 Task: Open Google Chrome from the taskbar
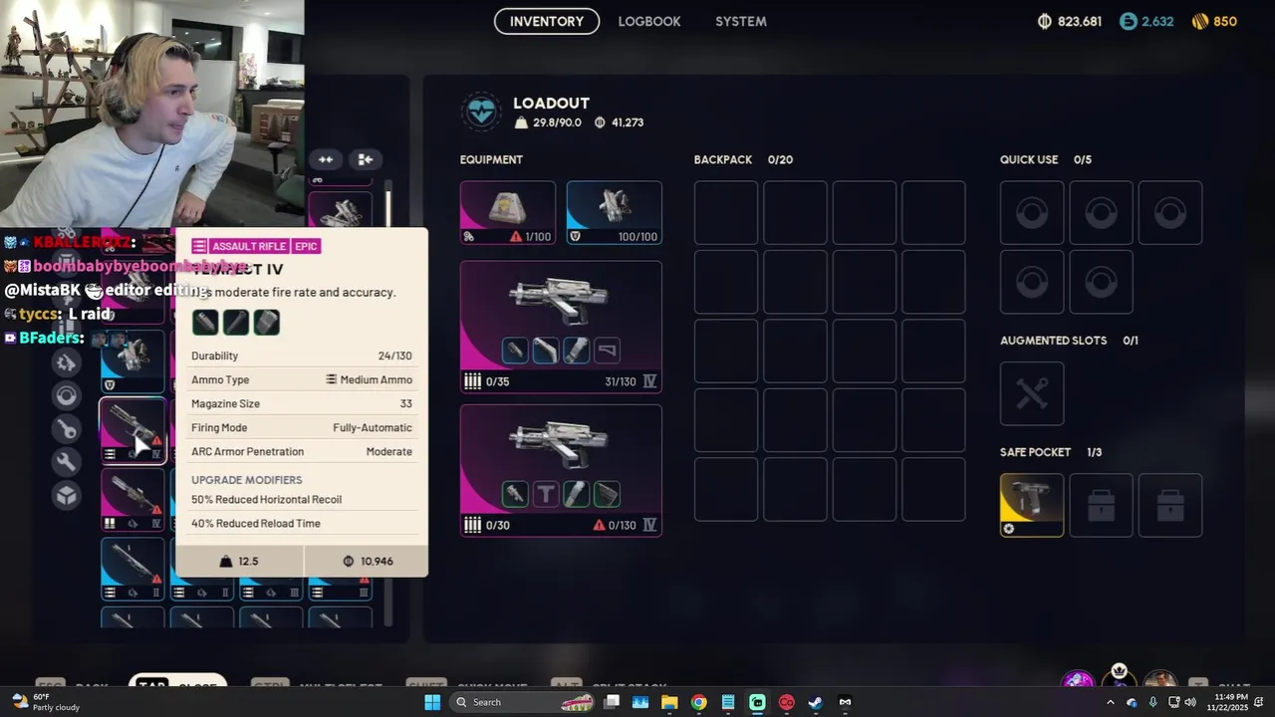(x=699, y=702)
